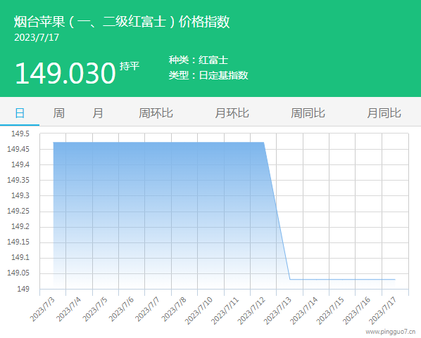The image size is (421, 338).
Task: Click the 2023/7/13 x-axis date label
Action: pyautogui.click(x=277, y=311)
